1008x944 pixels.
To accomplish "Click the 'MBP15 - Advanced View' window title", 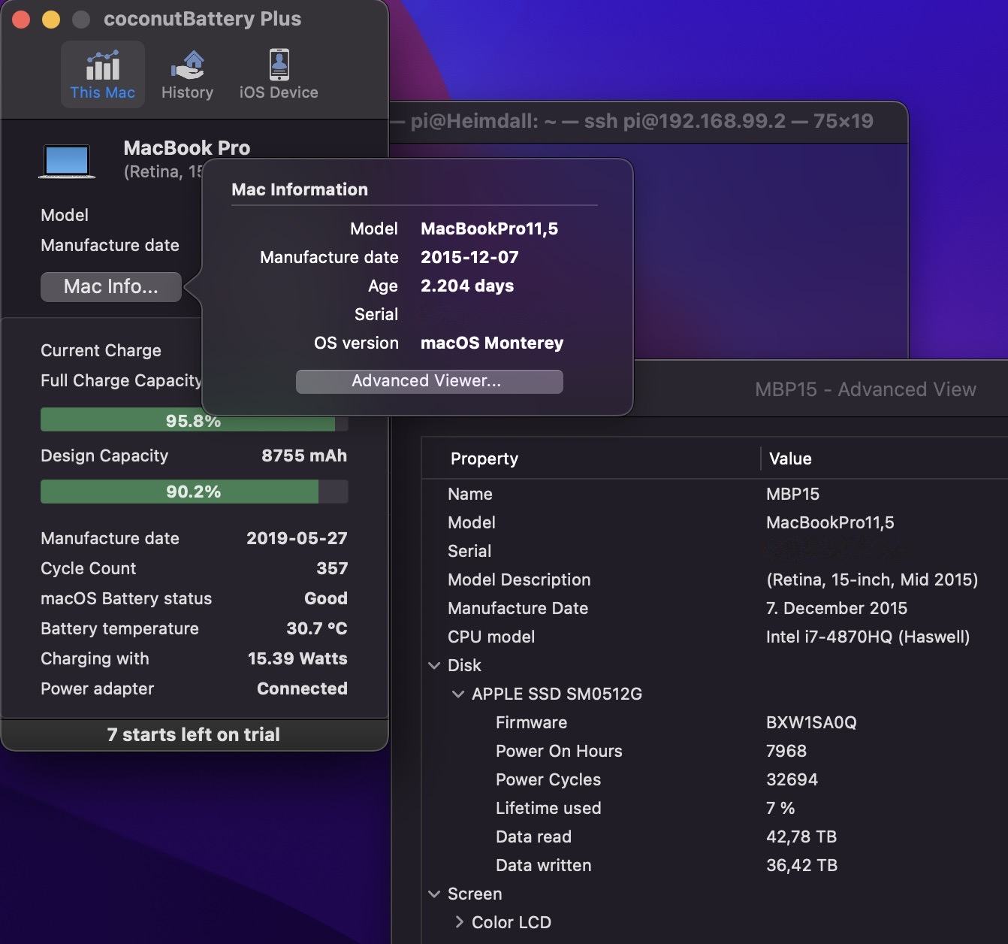I will pyautogui.click(x=865, y=389).
